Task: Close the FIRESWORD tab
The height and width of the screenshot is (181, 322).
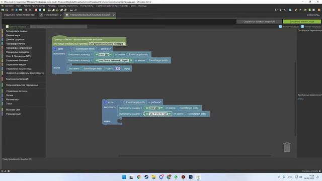Action: click(61, 15)
